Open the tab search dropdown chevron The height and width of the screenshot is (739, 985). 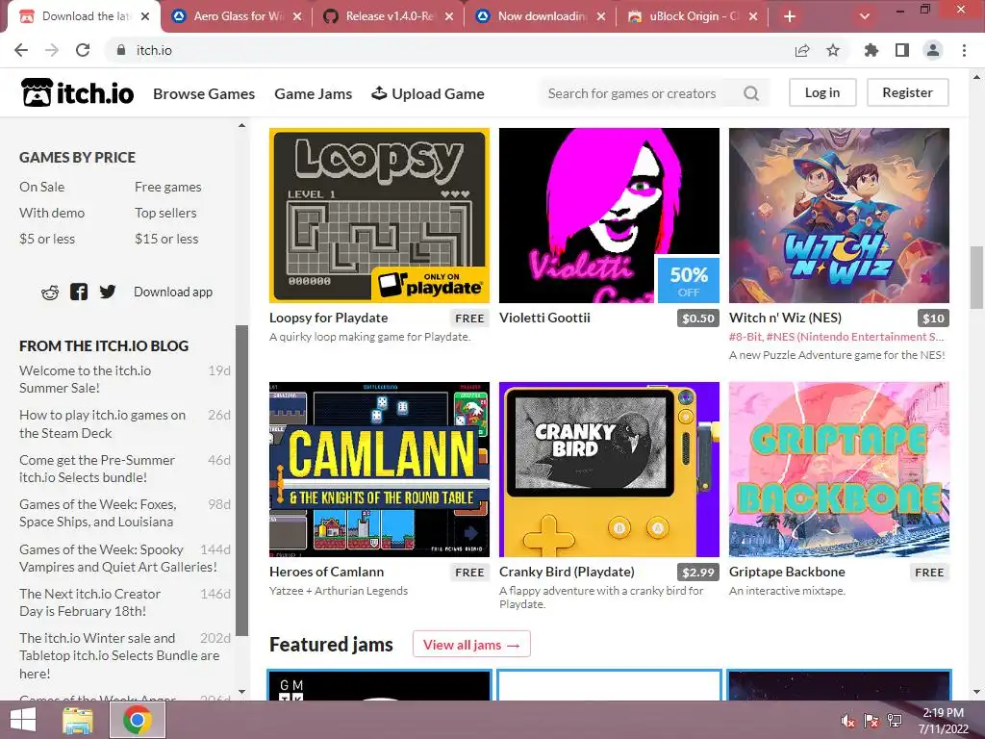[x=865, y=16]
